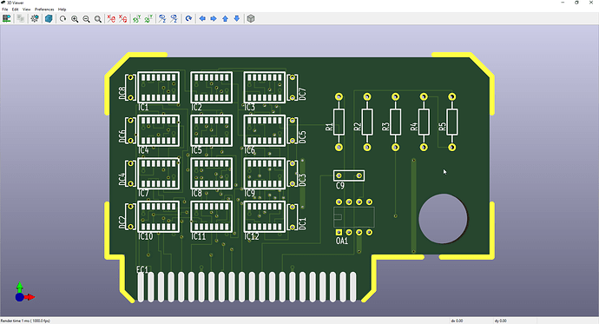Move board down with blue arrow
This screenshot has width=599, height=324.
(x=237, y=18)
